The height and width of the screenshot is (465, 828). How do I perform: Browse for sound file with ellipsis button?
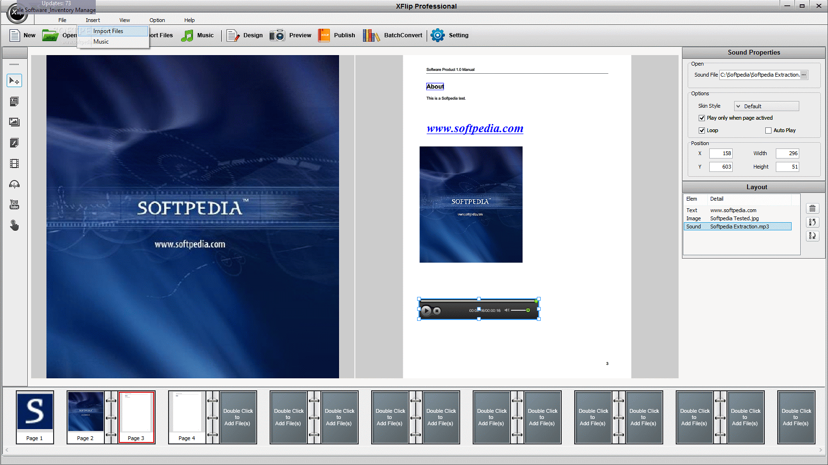[804, 75]
